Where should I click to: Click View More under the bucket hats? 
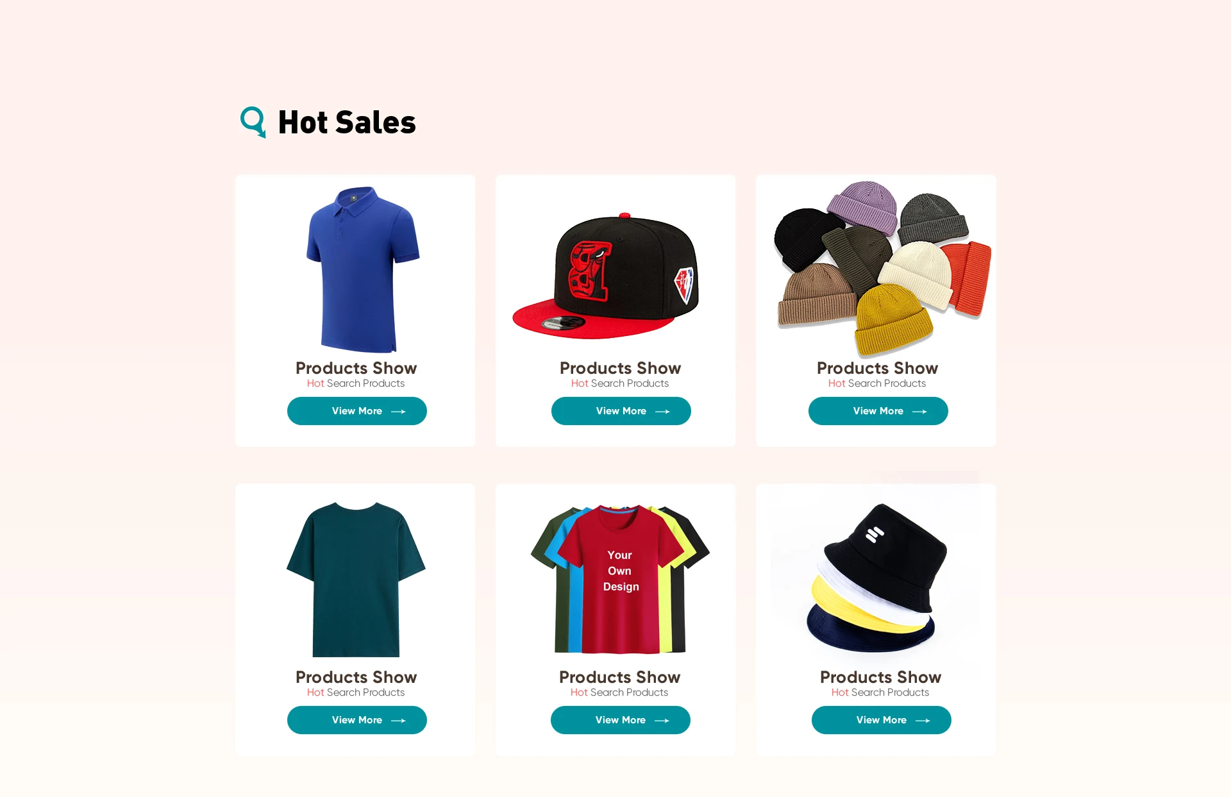882,720
